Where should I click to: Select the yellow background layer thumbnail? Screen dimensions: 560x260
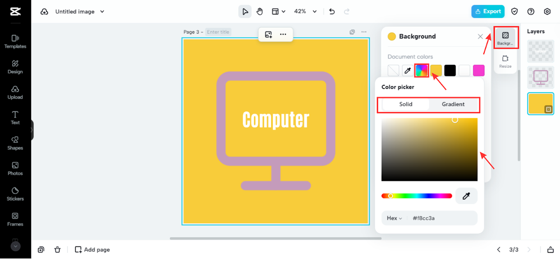click(x=541, y=104)
